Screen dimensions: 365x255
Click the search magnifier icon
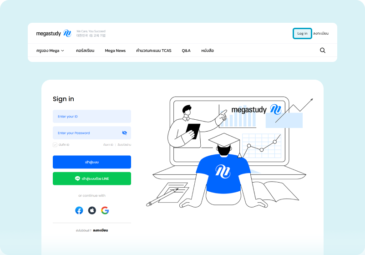pyautogui.click(x=322, y=50)
